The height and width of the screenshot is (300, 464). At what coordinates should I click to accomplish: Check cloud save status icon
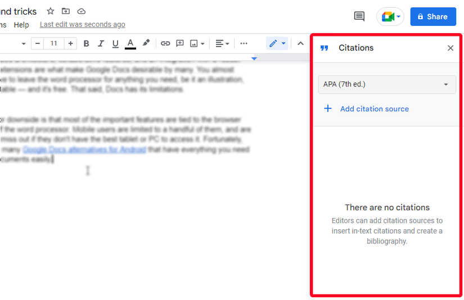[x=82, y=12]
